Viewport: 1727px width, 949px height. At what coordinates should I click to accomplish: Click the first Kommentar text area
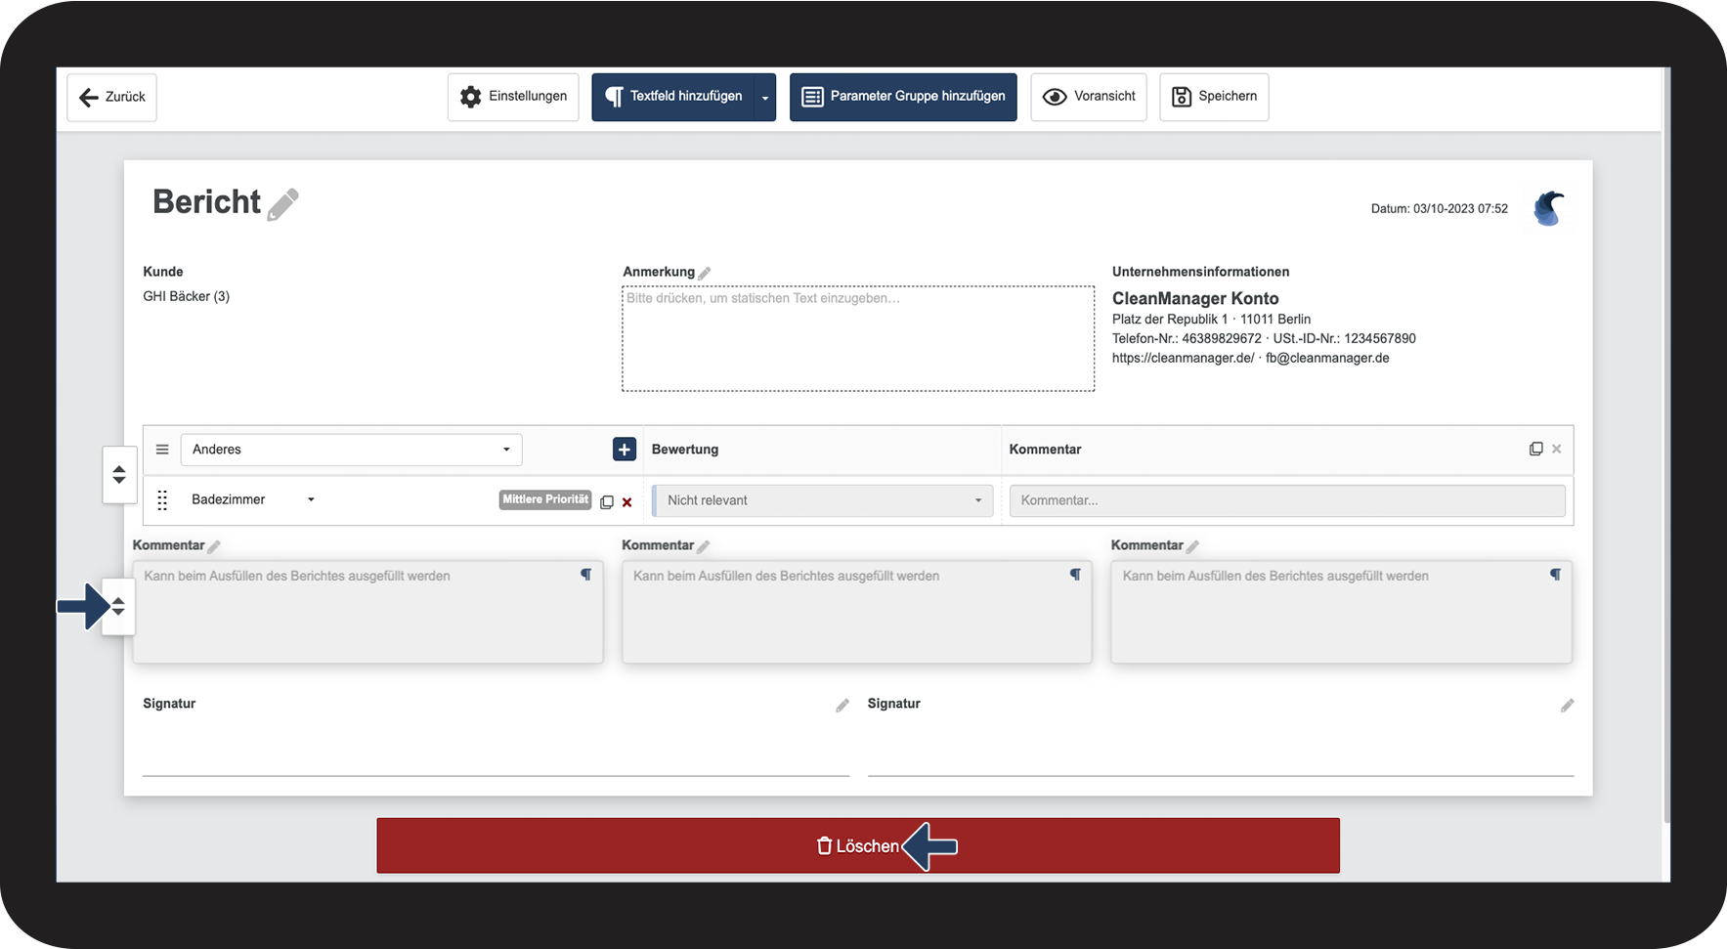[x=367, y=612]
